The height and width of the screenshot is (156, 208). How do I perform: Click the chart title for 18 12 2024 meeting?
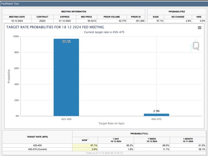(55, 27)
